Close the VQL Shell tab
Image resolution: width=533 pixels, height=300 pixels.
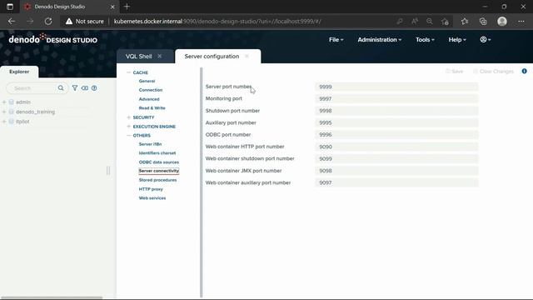159,56
